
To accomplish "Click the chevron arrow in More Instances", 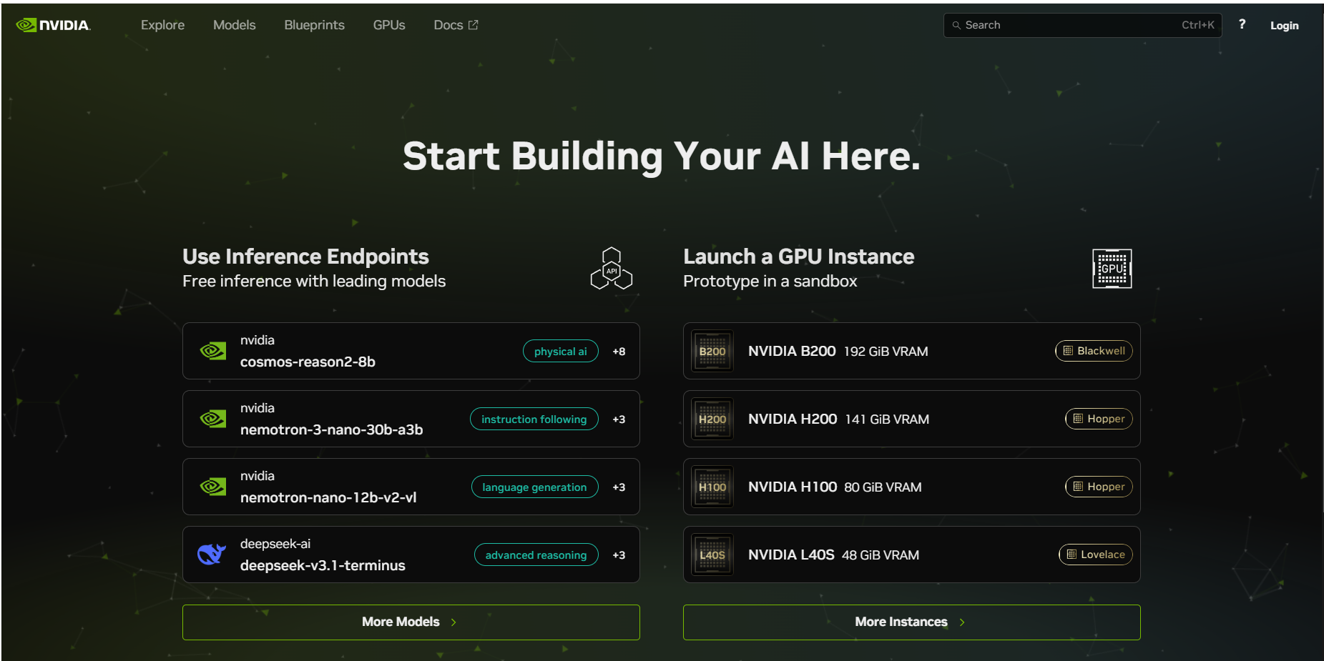I will click(962, 622).
